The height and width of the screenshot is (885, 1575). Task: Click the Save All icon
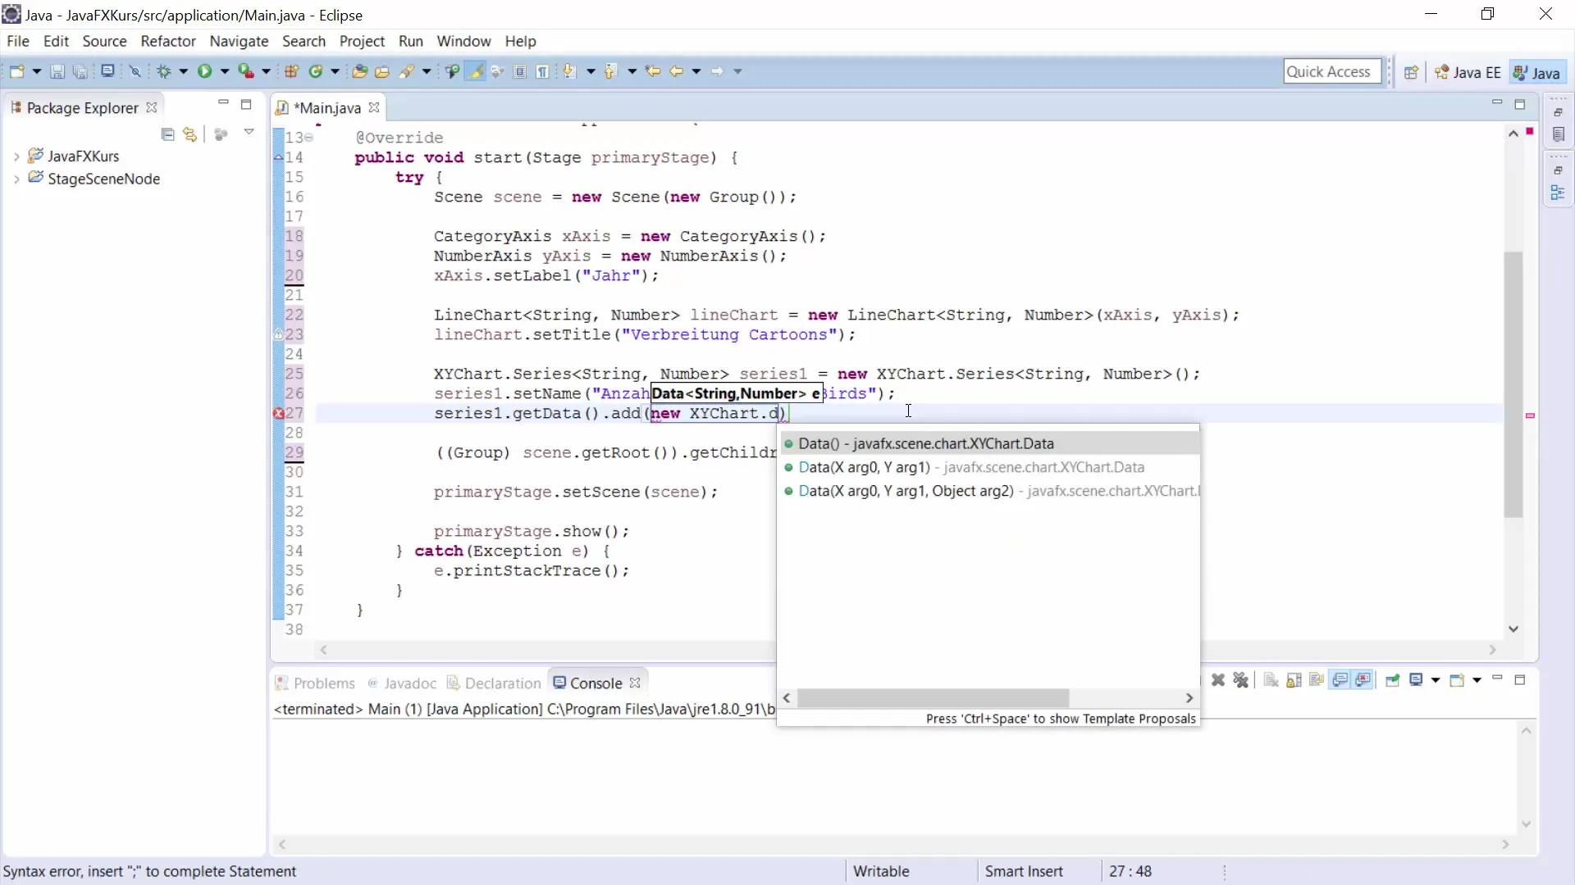[80, 71]
